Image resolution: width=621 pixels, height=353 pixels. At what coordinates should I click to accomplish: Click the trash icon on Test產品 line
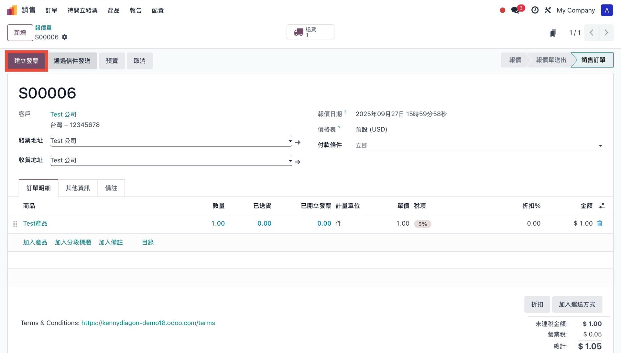tap(600, 223)
